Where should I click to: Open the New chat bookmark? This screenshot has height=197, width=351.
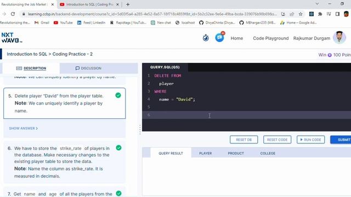click(x=161, y=22)
